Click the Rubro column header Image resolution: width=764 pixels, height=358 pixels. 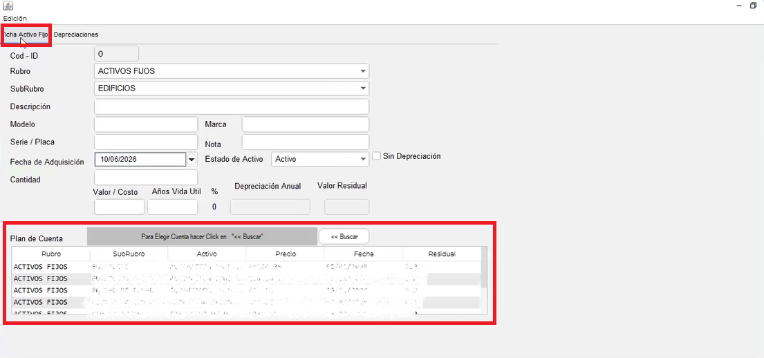click(x=51, y=254)
